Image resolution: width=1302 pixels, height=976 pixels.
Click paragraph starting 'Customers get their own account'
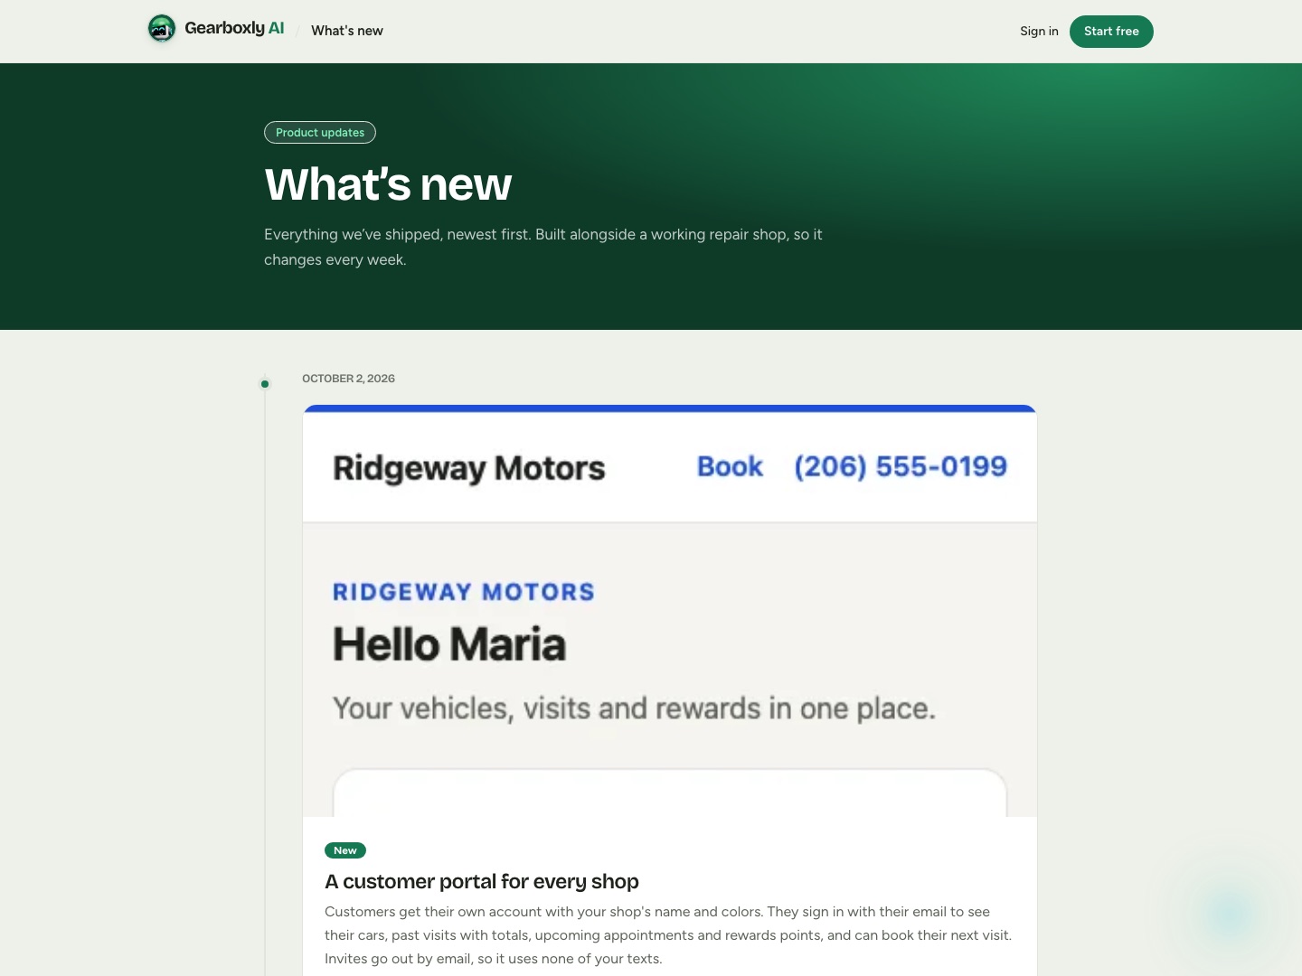[668, 935]
